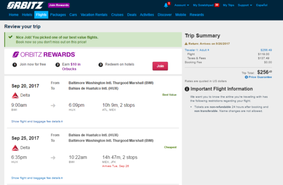Click the Join Rewards button
This screenshot has height=185, width=283.
click(x=59, y=5)
